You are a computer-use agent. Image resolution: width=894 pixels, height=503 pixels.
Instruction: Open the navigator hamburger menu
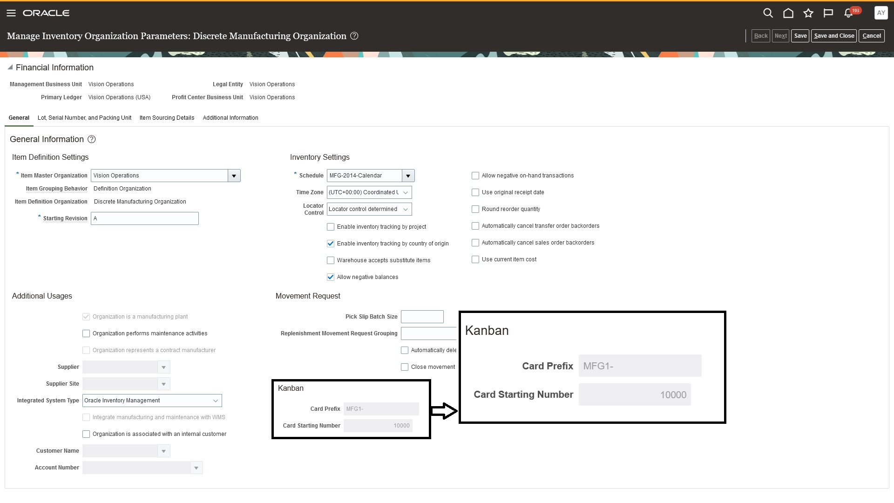pyautogui.click(x=11, y=13)
